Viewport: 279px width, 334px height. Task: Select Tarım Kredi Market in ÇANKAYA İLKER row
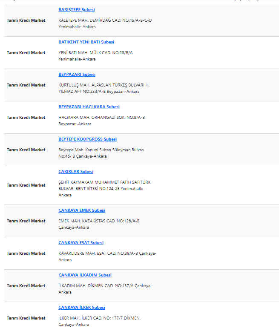tap(26, 318)
